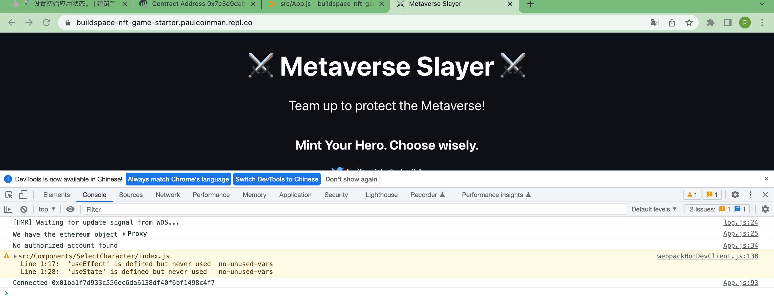Open the App.js:93 source link

click(740, 282)
